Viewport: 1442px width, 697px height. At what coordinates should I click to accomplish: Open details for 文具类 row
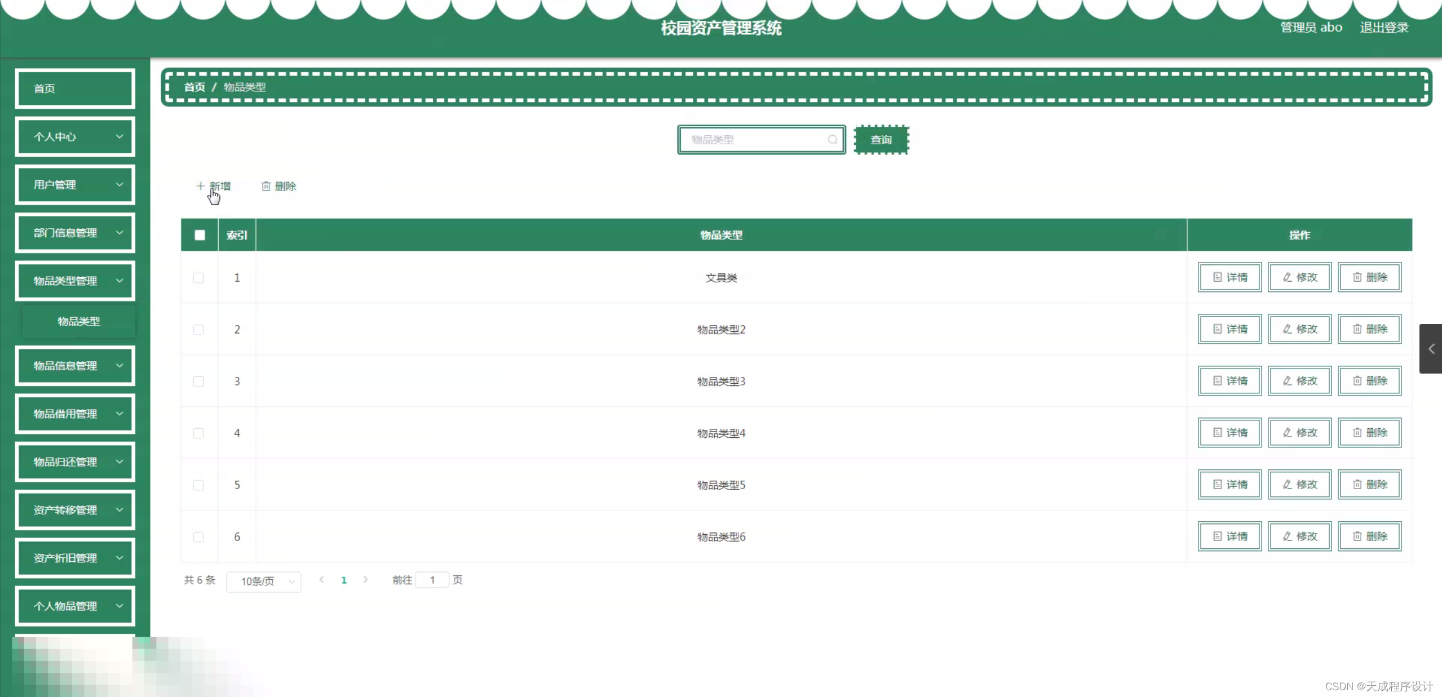tap(1229, 277)
